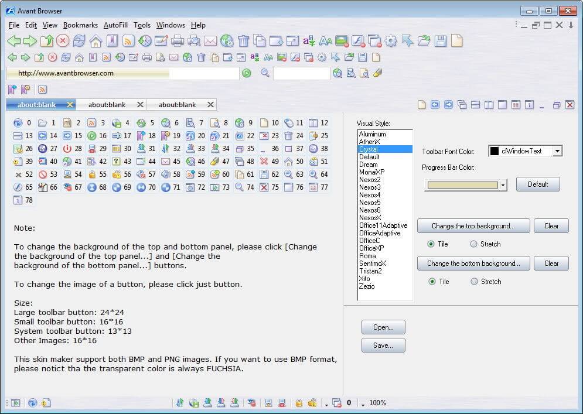The height and width of the screenshot is (414, 583).
Task: Click the Progress Bar Color swatch
Action: click(462, 185)
